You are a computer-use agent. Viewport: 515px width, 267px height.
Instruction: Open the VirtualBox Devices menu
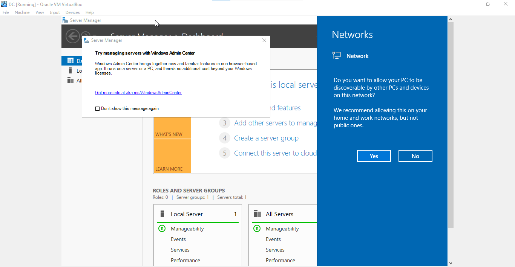pos(72,12)
